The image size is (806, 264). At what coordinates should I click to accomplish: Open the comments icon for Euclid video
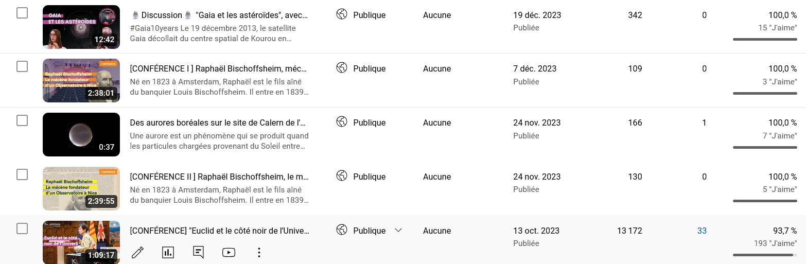198,252
